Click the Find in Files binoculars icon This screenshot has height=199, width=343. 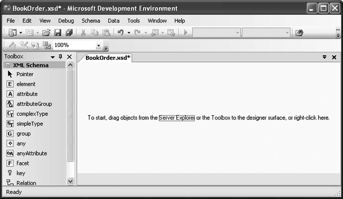[299, 33]
